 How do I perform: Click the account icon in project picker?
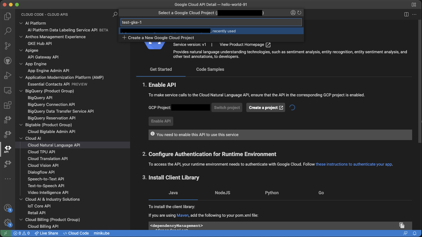pos(293,13)
